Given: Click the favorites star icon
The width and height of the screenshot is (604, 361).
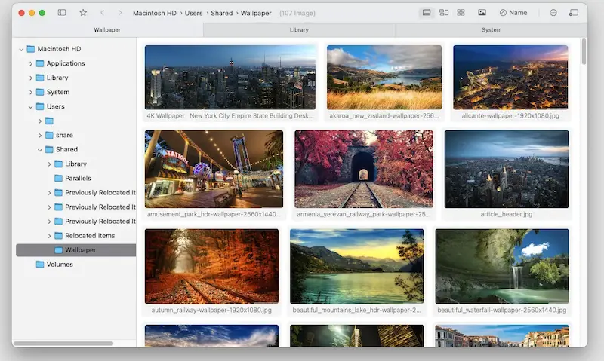Looking at the screenshot, I should click(x=83, y=13).
